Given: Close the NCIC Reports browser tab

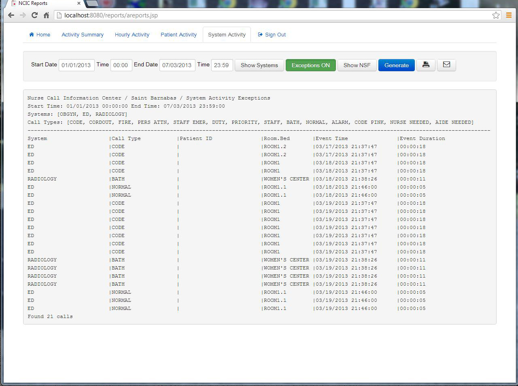Looking at the screenshot, I should pos(79,3).
